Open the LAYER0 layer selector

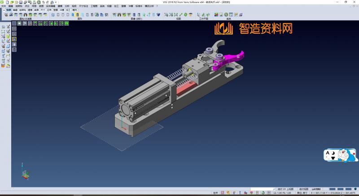click(318, 189)
